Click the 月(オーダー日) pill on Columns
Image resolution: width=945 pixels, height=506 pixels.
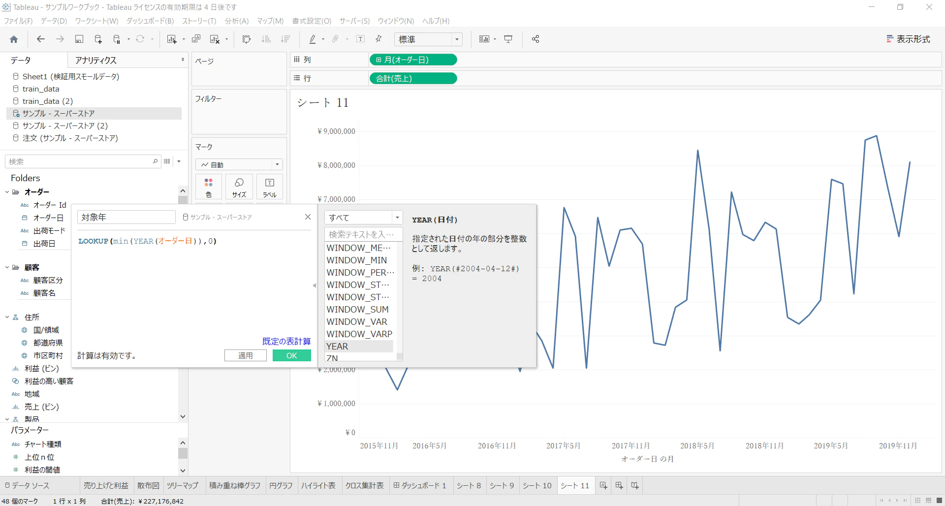pos(413,60)
